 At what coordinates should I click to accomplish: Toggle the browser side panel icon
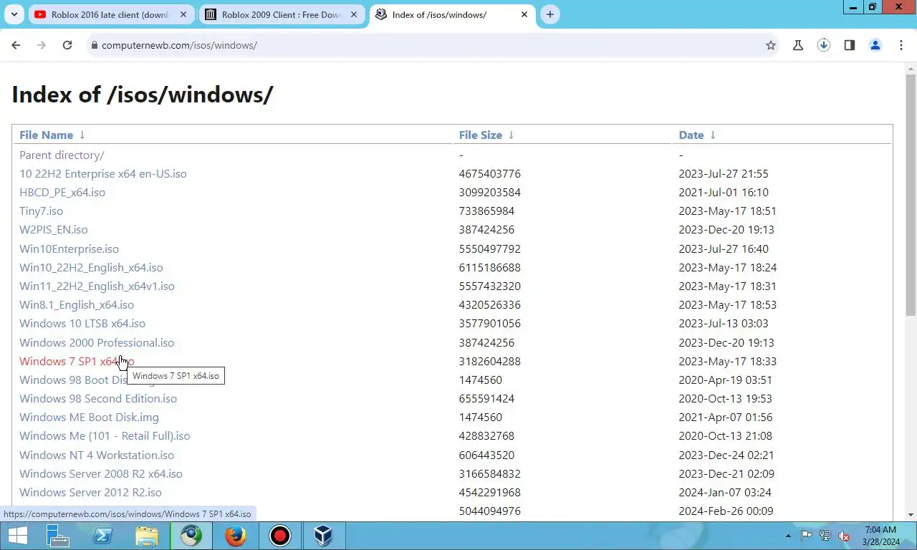coord(850,45)
